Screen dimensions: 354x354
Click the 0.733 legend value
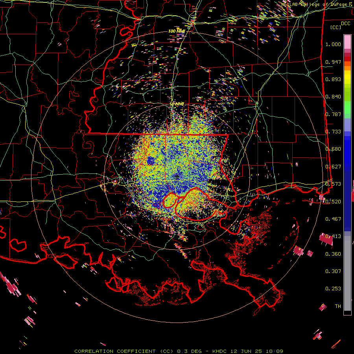(x=333, y=132)
